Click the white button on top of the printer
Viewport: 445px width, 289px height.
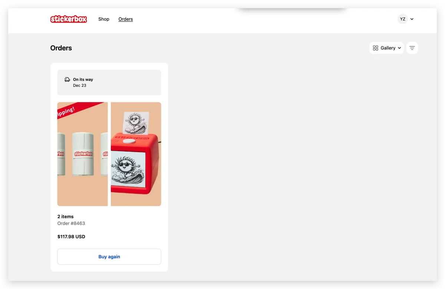(x=129, y=141)
